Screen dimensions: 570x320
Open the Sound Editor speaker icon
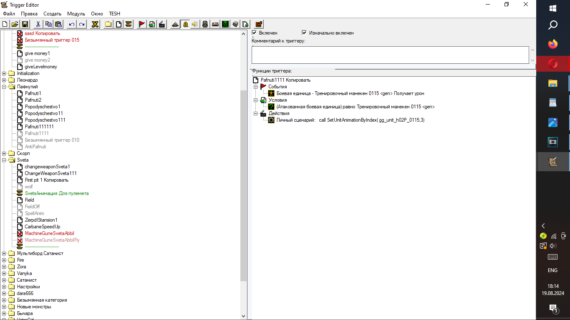[x=195, y=24]
